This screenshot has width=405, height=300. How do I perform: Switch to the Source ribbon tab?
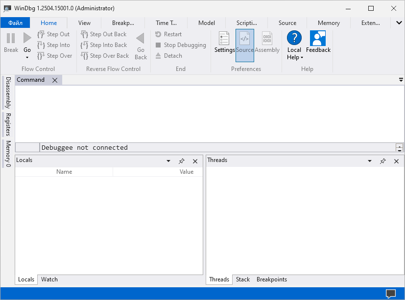pos(287,23)
